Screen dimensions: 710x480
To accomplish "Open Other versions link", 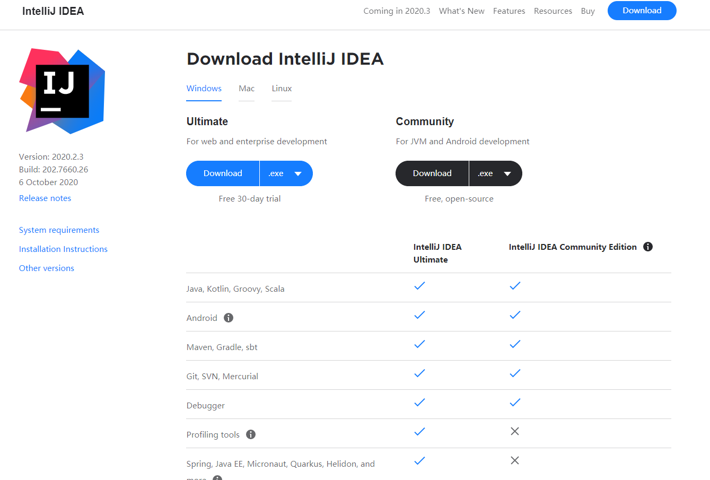I will click(47, 268).
